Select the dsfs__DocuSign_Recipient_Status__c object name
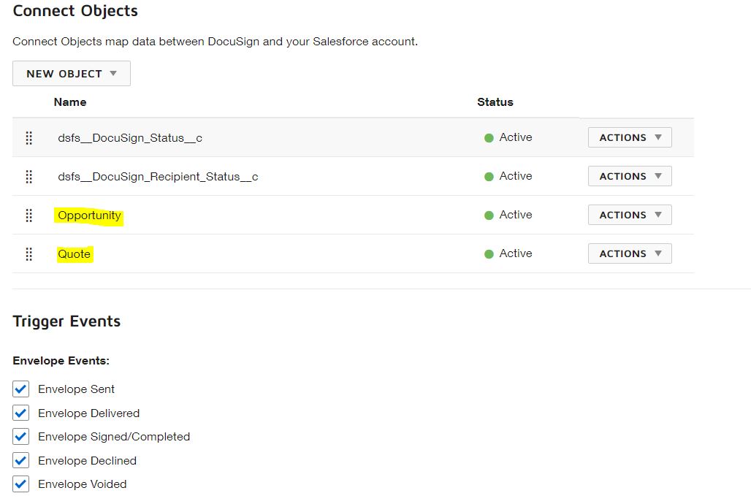This screenshot has height=504, width=751. [158, 177]
